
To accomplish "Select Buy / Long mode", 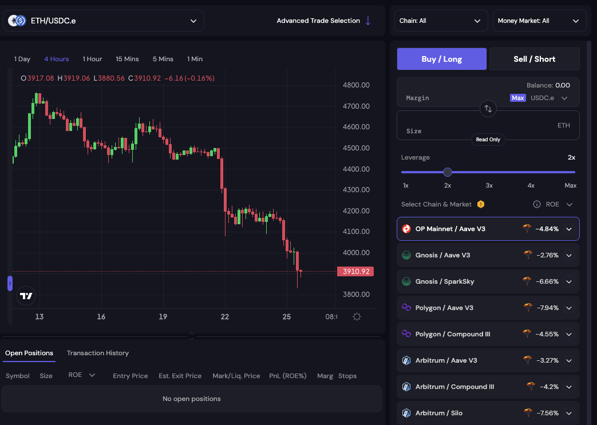I will tap(441, 58).
